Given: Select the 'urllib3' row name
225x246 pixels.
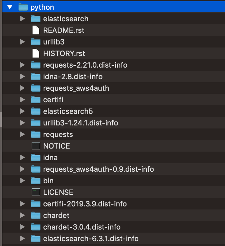Looking at the screenshot, I should pos(54,42).
